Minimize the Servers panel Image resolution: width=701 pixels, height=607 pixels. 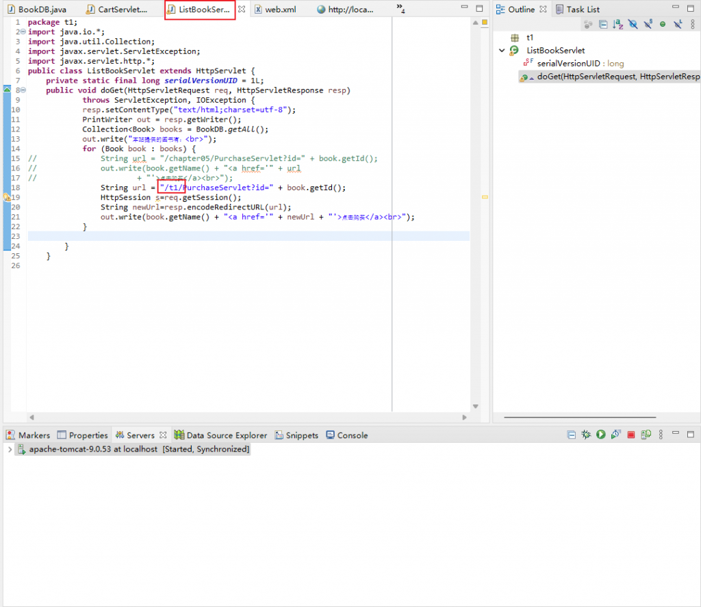point(676,433)
